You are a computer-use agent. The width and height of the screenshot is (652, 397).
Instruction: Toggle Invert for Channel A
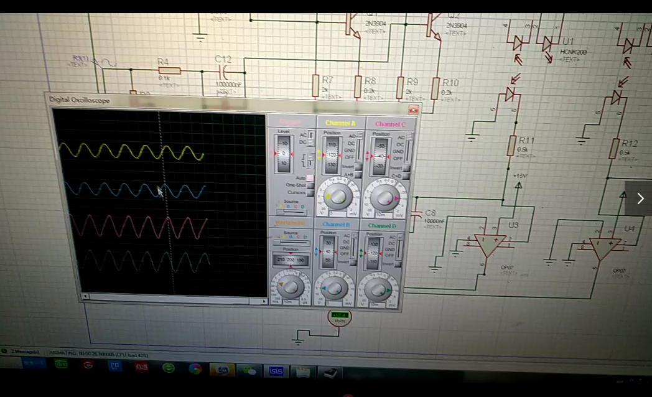[358, 167]
